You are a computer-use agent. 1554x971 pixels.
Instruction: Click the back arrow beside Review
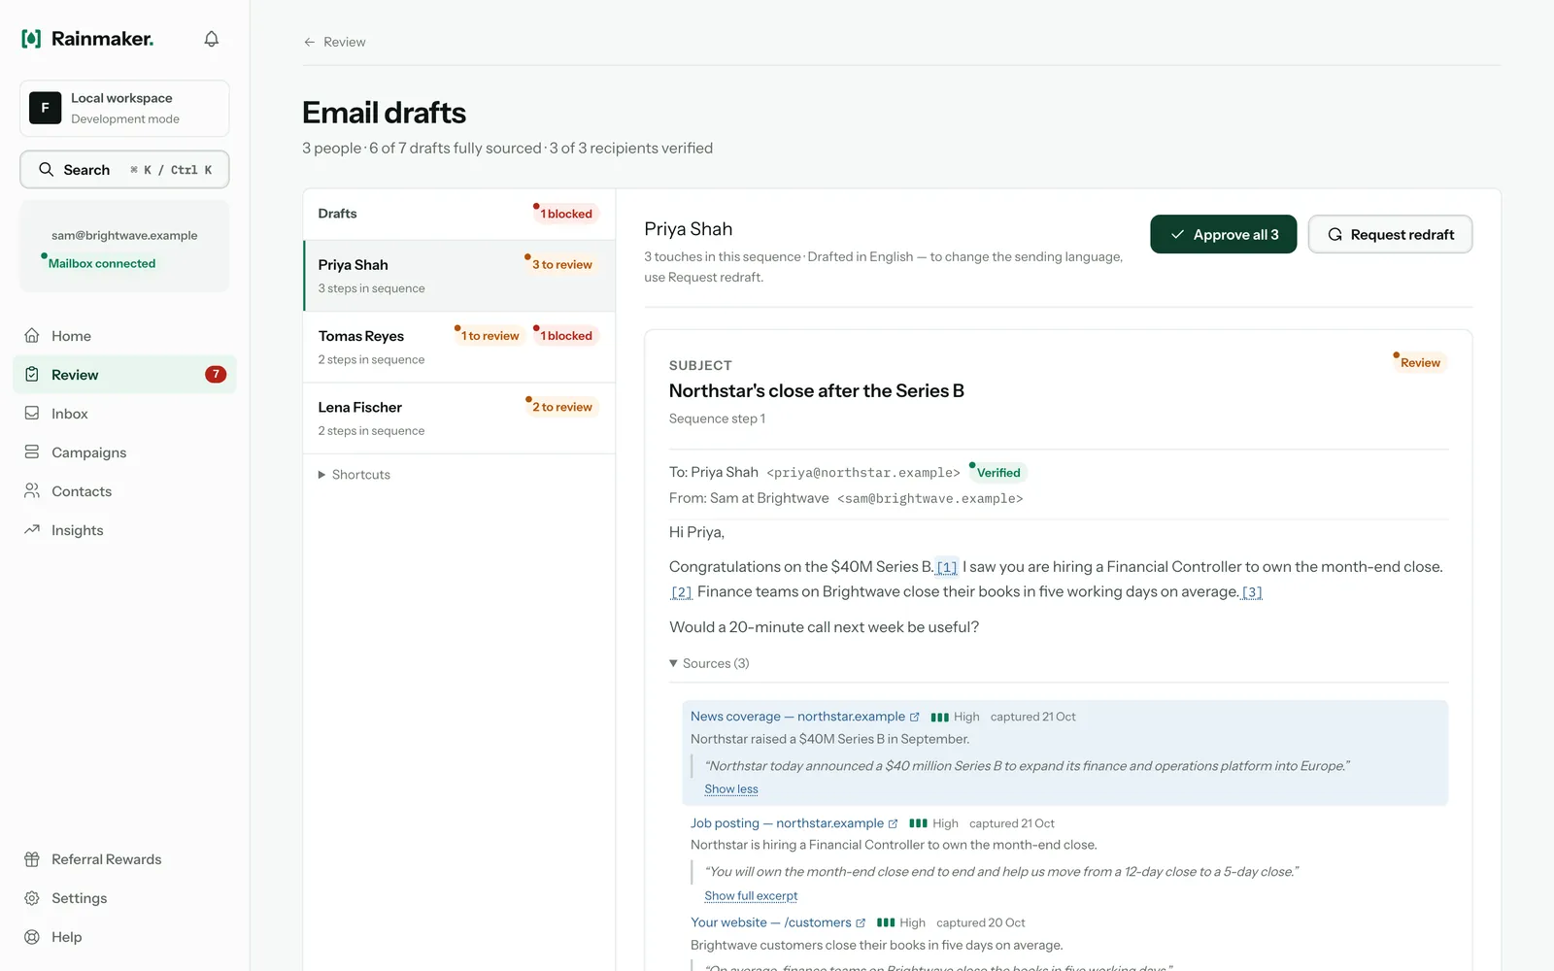tap(309, 42)
